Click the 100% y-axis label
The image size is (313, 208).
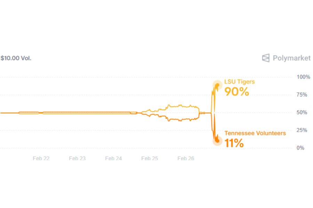point(303,77)
